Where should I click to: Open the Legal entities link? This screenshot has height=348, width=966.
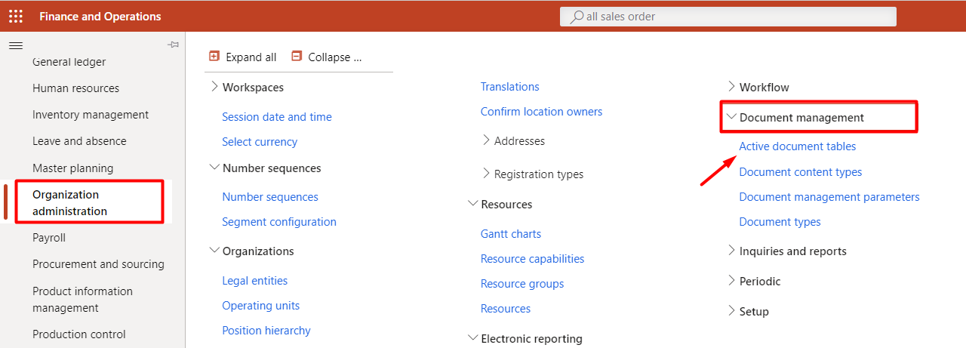pyautogui.click(x=254, y=281)
